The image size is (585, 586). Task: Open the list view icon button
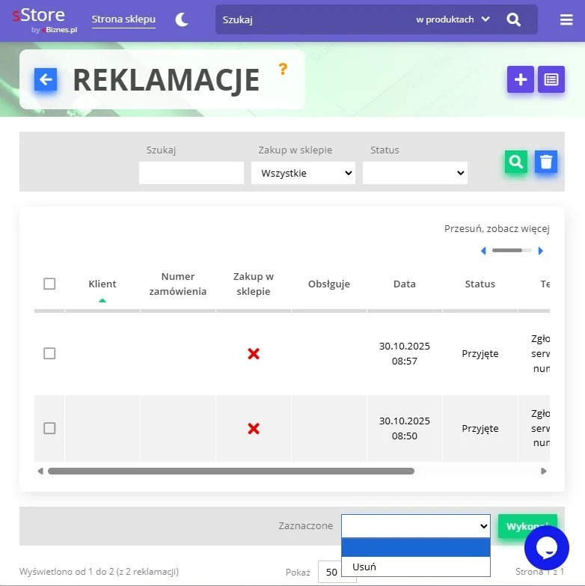(x=551, y=79)
